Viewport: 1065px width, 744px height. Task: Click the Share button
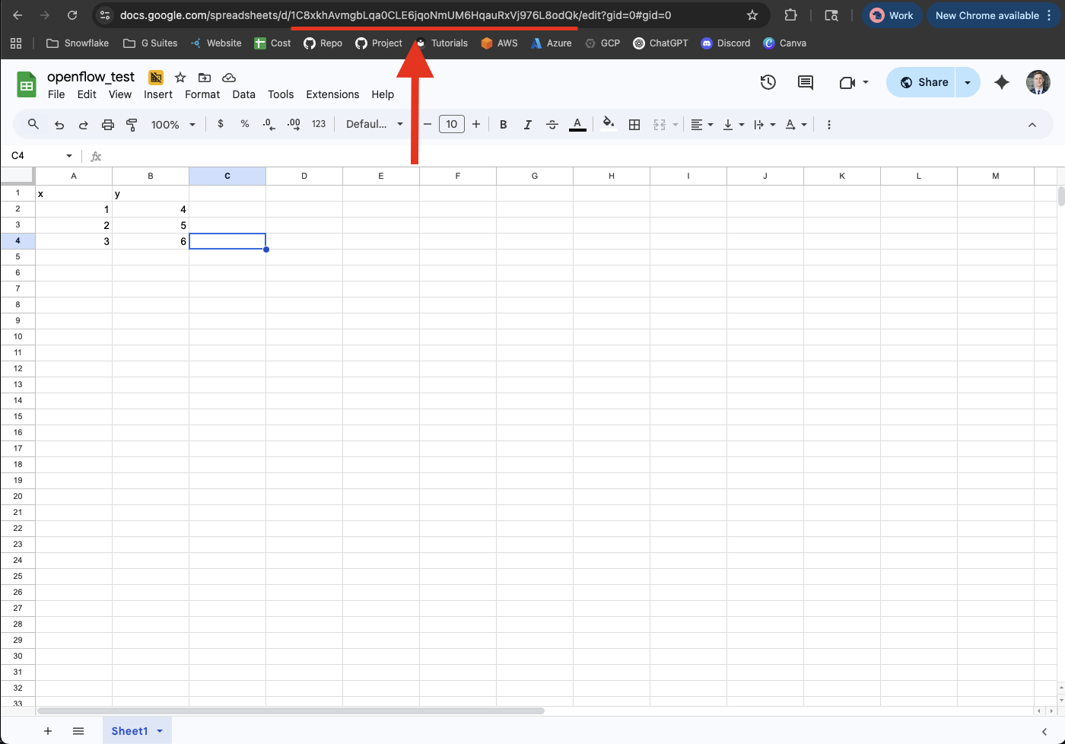tap(923, 82)
